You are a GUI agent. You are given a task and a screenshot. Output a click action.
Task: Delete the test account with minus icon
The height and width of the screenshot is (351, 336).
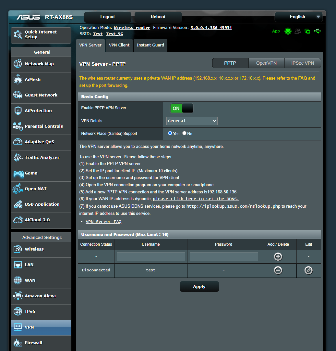tap(278, 270)
